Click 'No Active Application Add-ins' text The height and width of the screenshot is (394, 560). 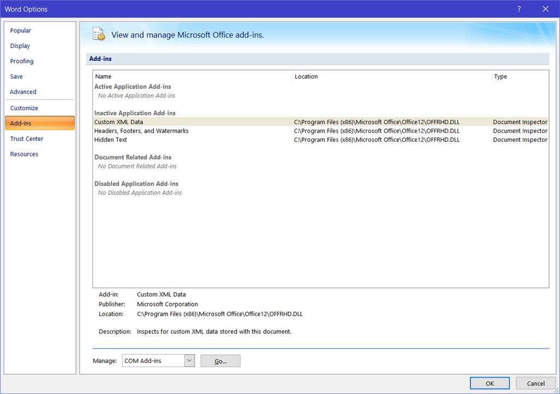[x=136, y=95]
